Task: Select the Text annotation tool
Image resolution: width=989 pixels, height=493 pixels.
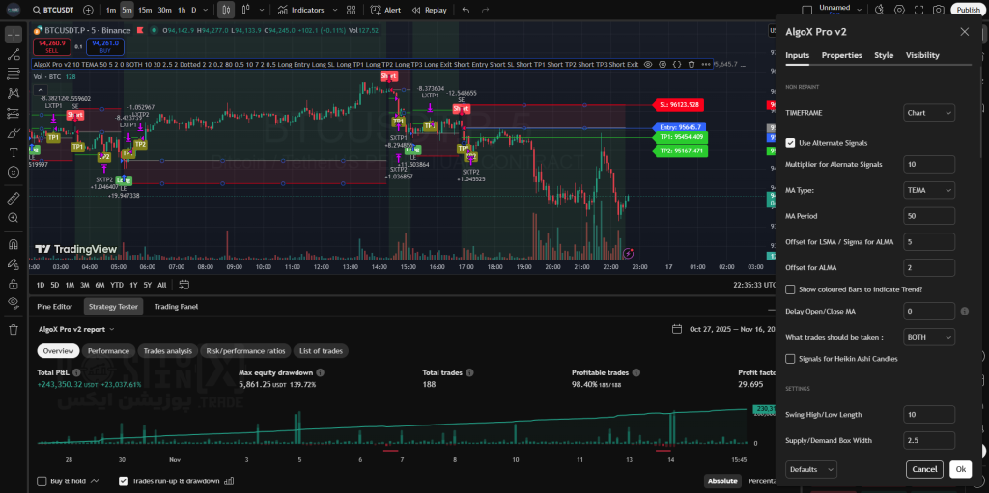Action: coord(14,152)
